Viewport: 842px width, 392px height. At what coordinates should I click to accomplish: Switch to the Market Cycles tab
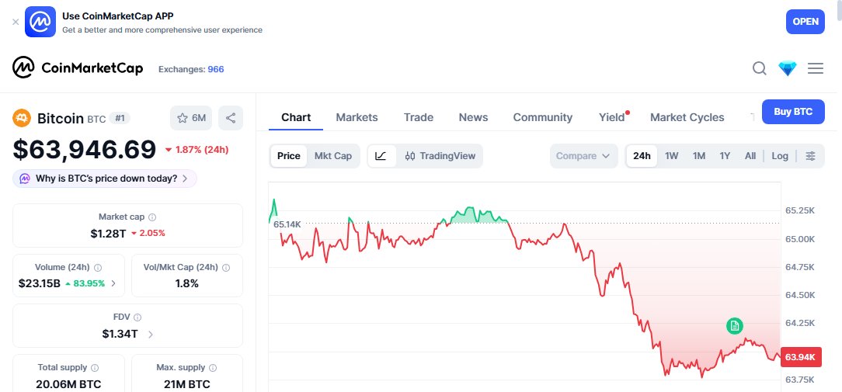point(687,118)
